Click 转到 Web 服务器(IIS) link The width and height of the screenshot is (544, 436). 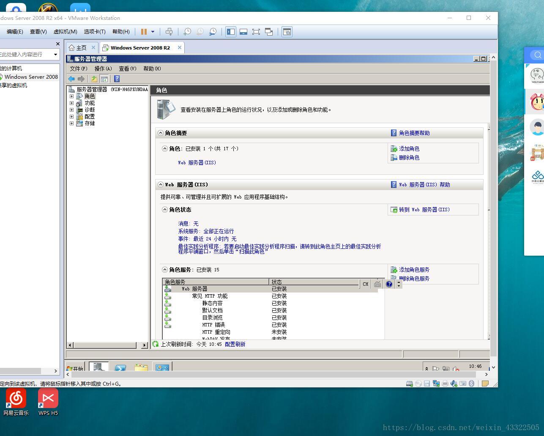424,210
